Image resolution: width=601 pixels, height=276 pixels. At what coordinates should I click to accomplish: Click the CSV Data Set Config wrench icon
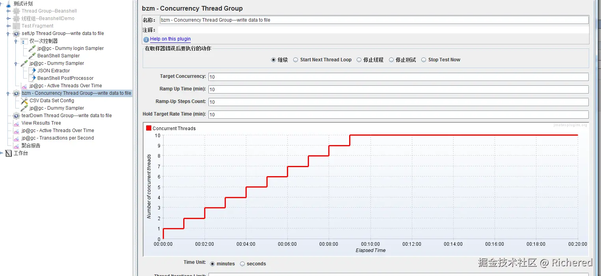click(24, 101)
